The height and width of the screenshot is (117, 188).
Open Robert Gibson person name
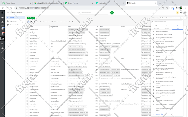pos(33,41)
